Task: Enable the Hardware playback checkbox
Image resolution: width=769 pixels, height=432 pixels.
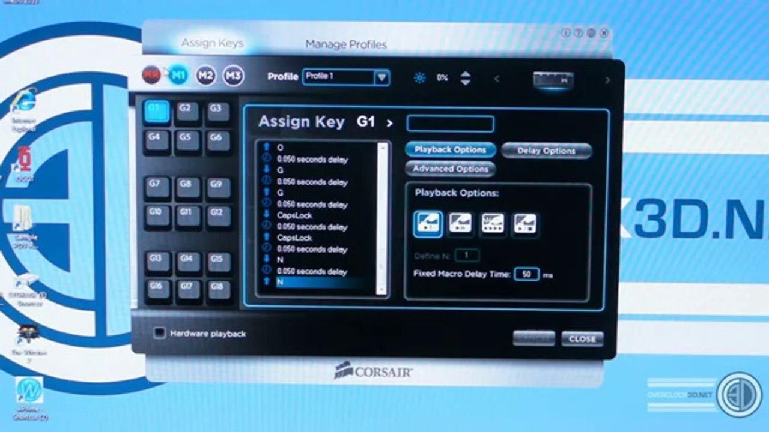Action: click(159, 333)
